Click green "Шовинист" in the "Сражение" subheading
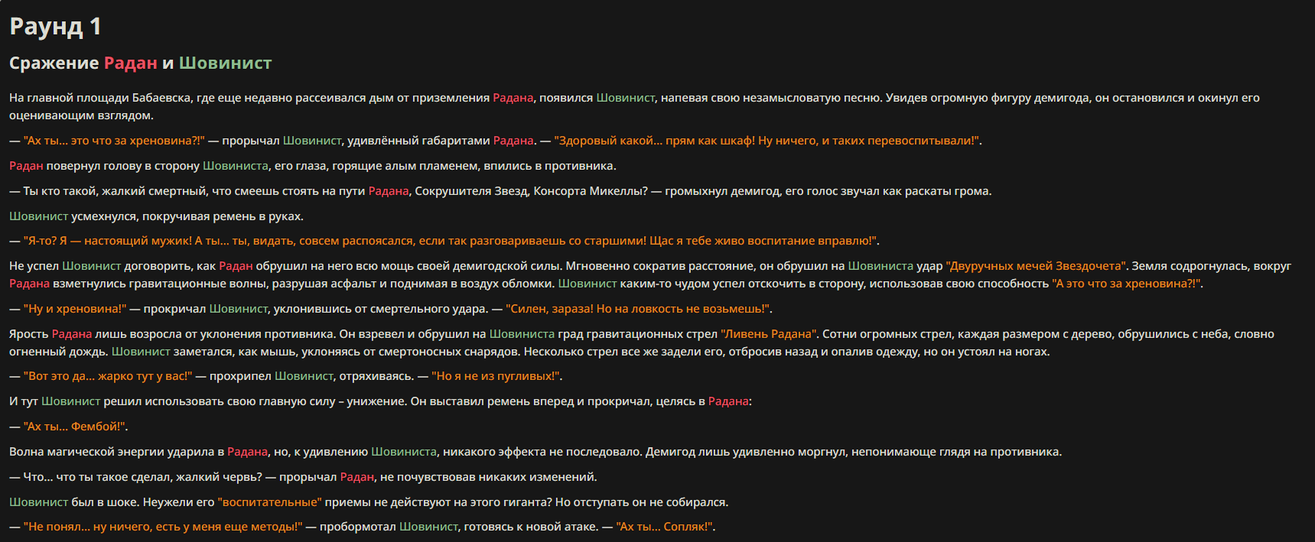 coord(225,63)
